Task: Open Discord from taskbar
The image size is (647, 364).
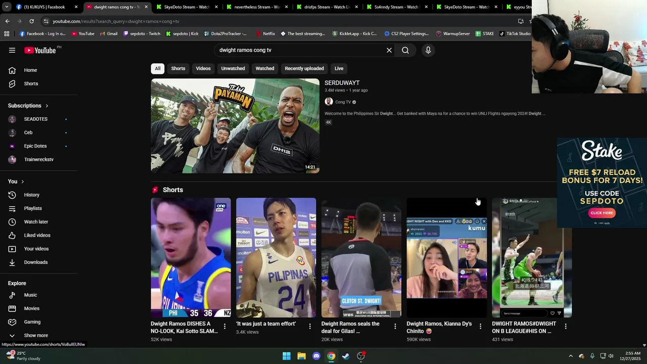Action: pos(316,356)
